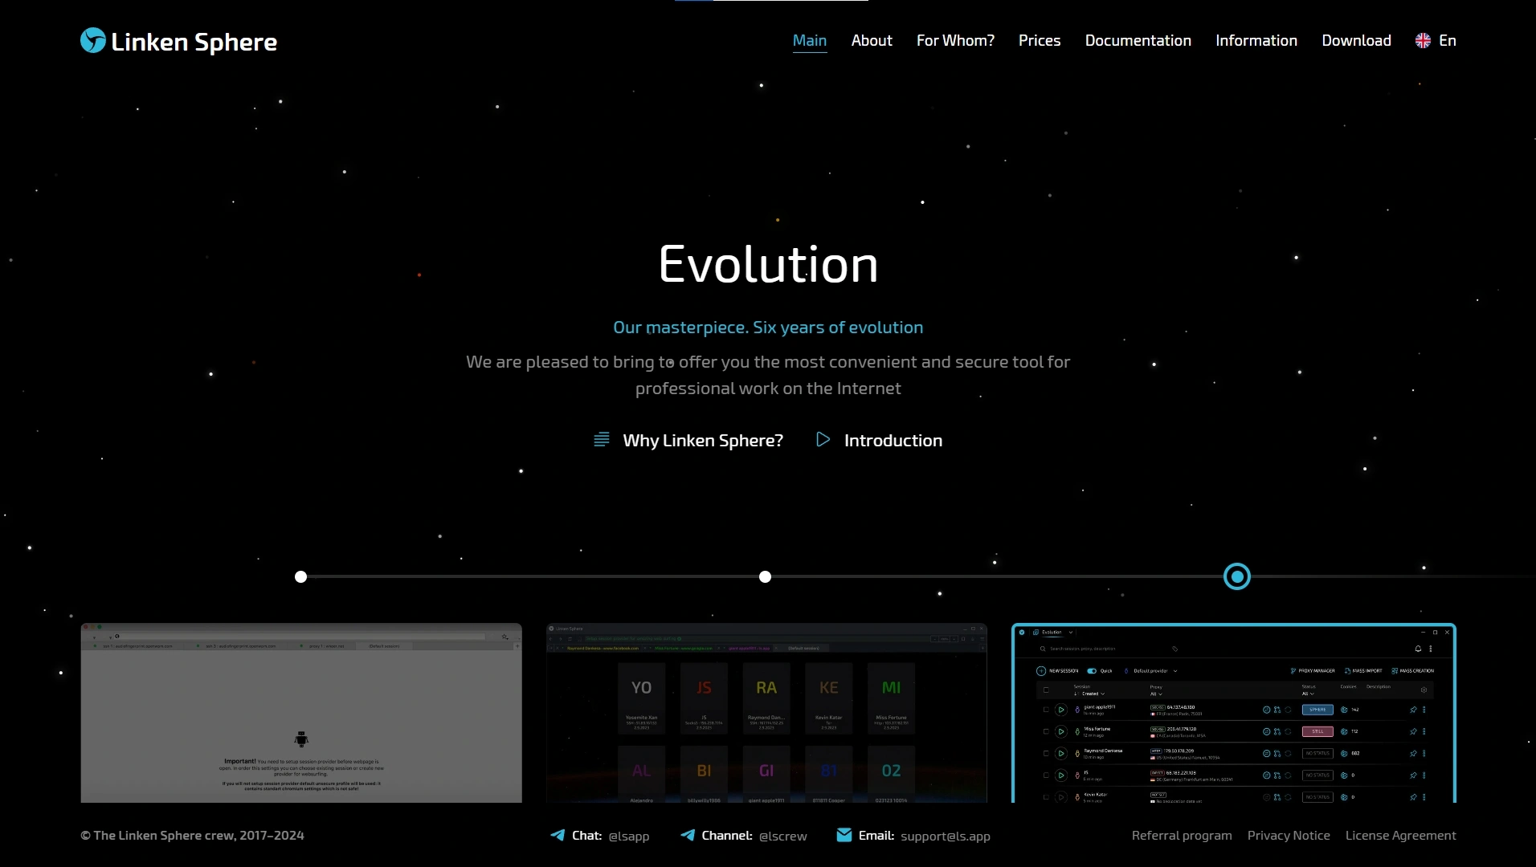Select the highlighted third timeline marker
The image size is (1536, 867).
click(1237, 576)
